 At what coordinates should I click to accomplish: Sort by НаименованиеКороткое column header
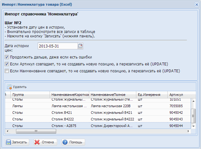coord(69,95)
